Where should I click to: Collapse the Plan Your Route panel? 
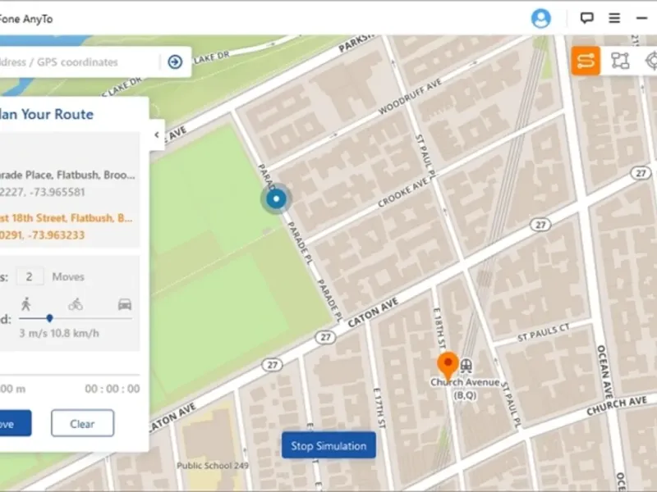[x=157, y=134]
